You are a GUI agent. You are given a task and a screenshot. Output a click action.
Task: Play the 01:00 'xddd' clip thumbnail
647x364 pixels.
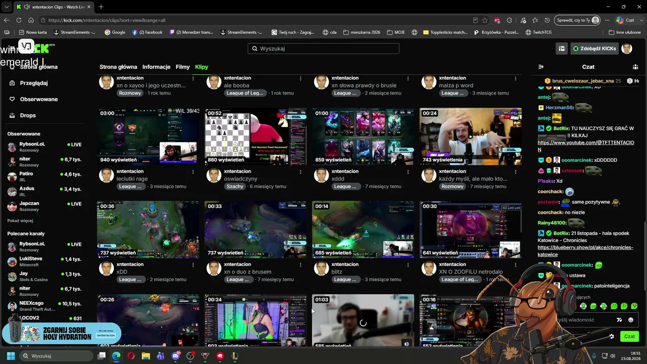(363, 136)
